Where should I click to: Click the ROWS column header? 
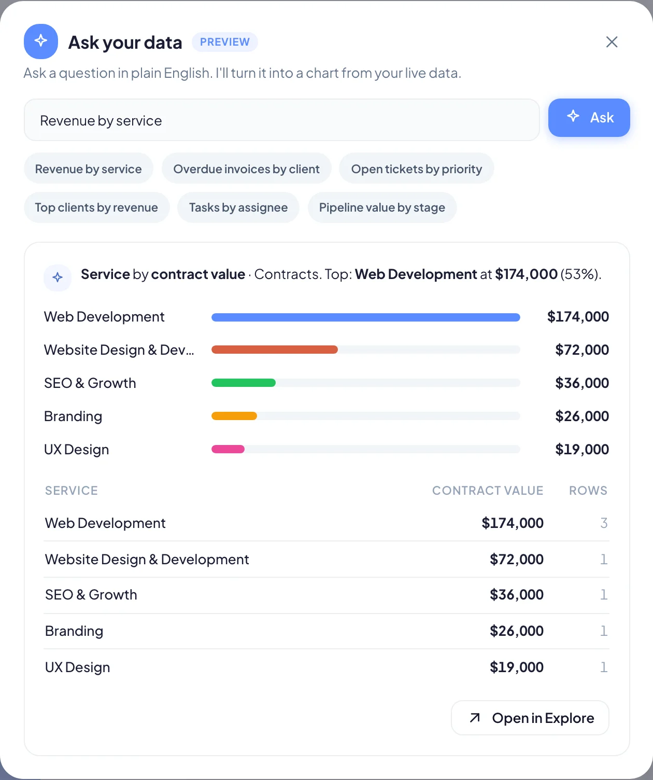point(588,491)
